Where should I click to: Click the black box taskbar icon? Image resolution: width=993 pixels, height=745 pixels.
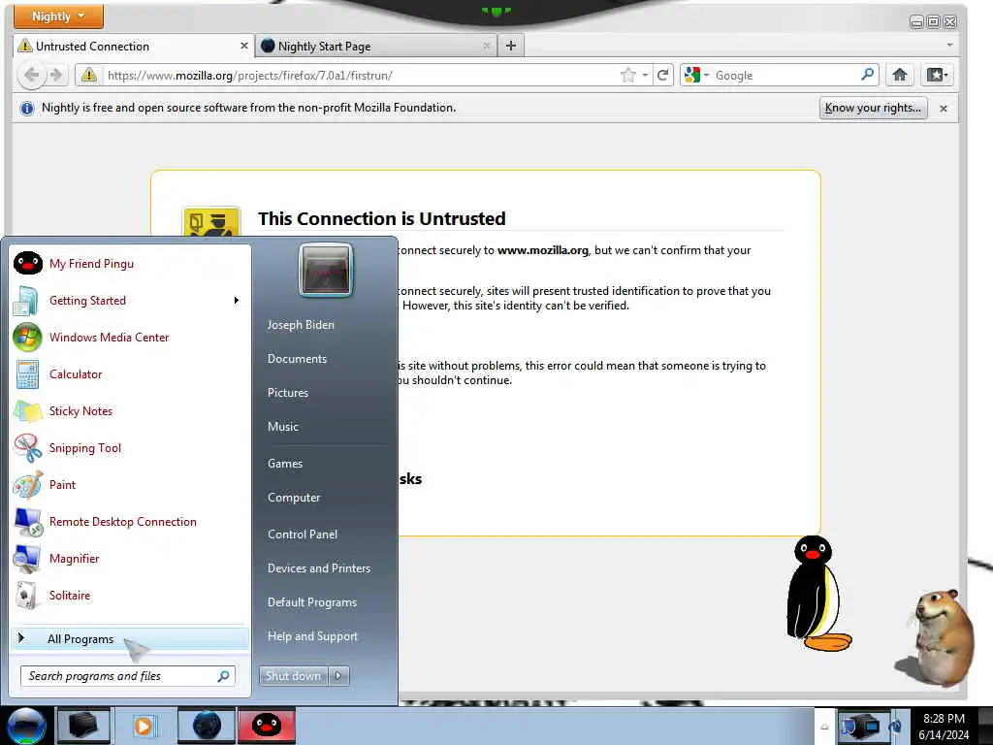pos(83,726)
